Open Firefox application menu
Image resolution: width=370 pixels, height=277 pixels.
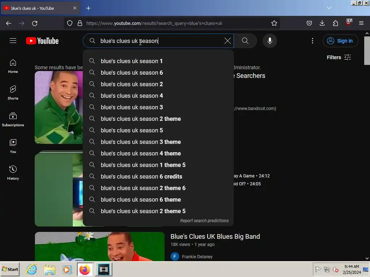[x=361, y=23]
